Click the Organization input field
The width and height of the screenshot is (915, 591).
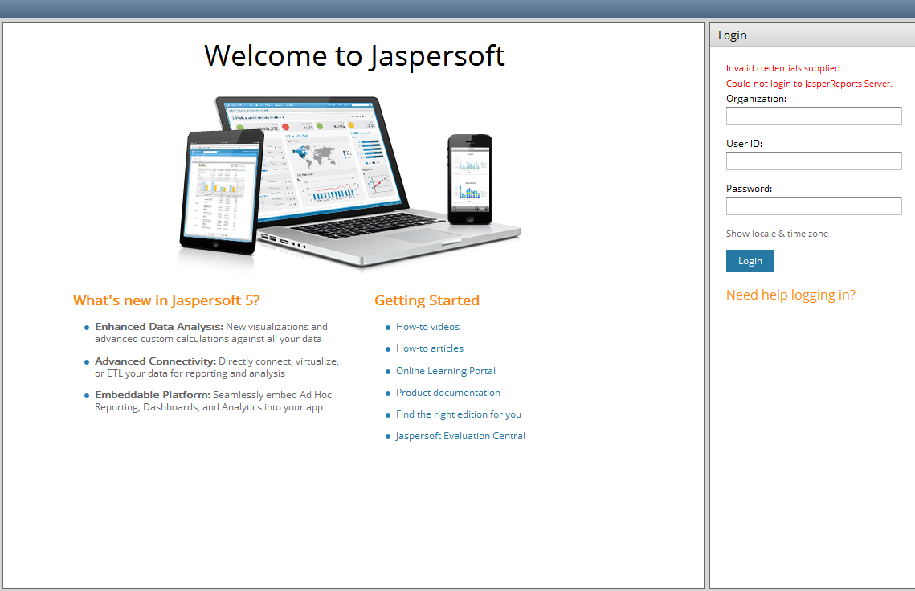814,116
